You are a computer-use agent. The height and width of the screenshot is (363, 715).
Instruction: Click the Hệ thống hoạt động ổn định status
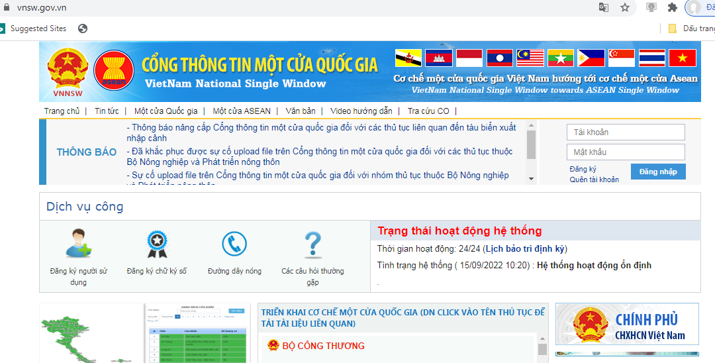point(594,266)
